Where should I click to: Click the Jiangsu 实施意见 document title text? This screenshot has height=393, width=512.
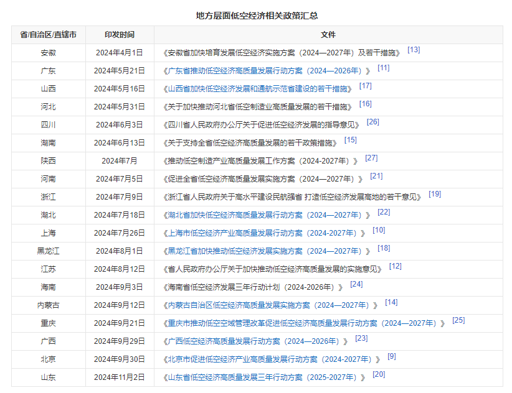click(x=272, y=269)
